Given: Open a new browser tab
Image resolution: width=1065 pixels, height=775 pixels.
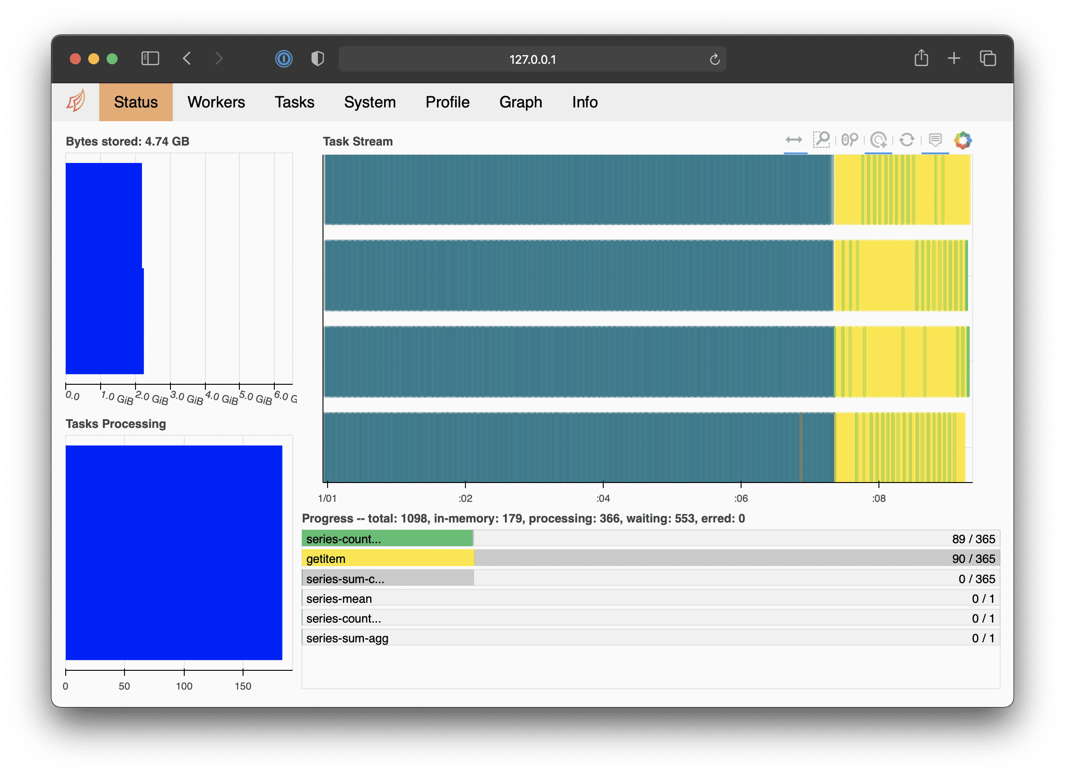Looking at the screenshot, I should (955, 59).
